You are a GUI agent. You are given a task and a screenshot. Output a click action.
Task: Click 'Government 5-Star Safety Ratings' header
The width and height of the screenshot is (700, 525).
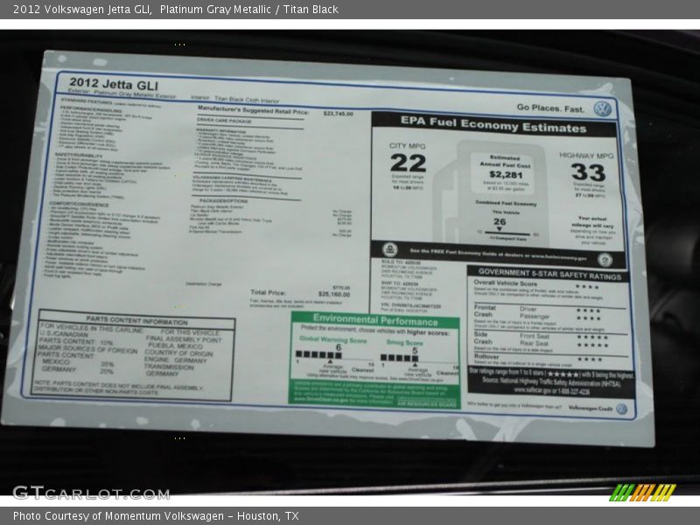549,274
